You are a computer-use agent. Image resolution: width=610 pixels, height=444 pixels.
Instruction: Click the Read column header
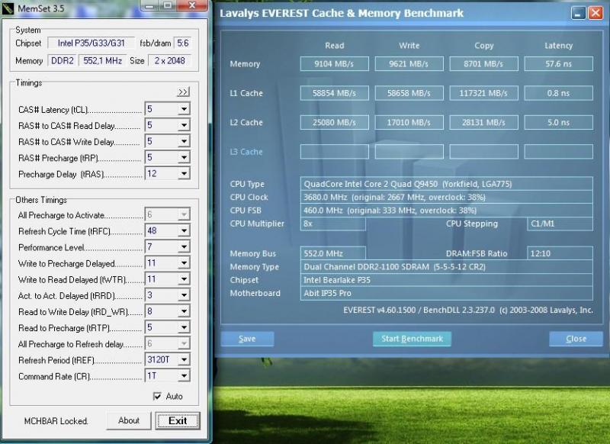tap(335, 46)
